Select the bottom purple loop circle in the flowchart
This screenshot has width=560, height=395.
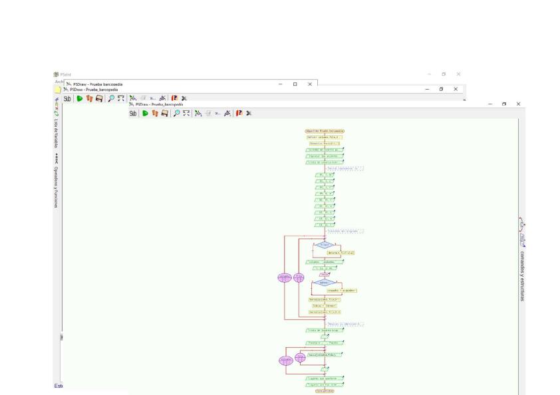click(x=285, y=359)
